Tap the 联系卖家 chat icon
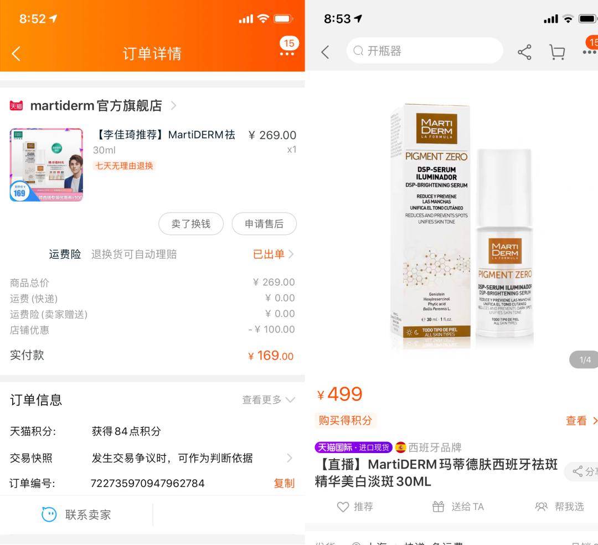Image resolution: width=598 pixels, height=545 pixels. (x=49, y=515)
